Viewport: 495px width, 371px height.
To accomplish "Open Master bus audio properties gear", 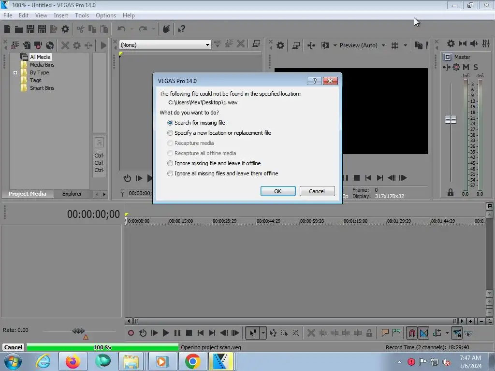I will (451, 43).
